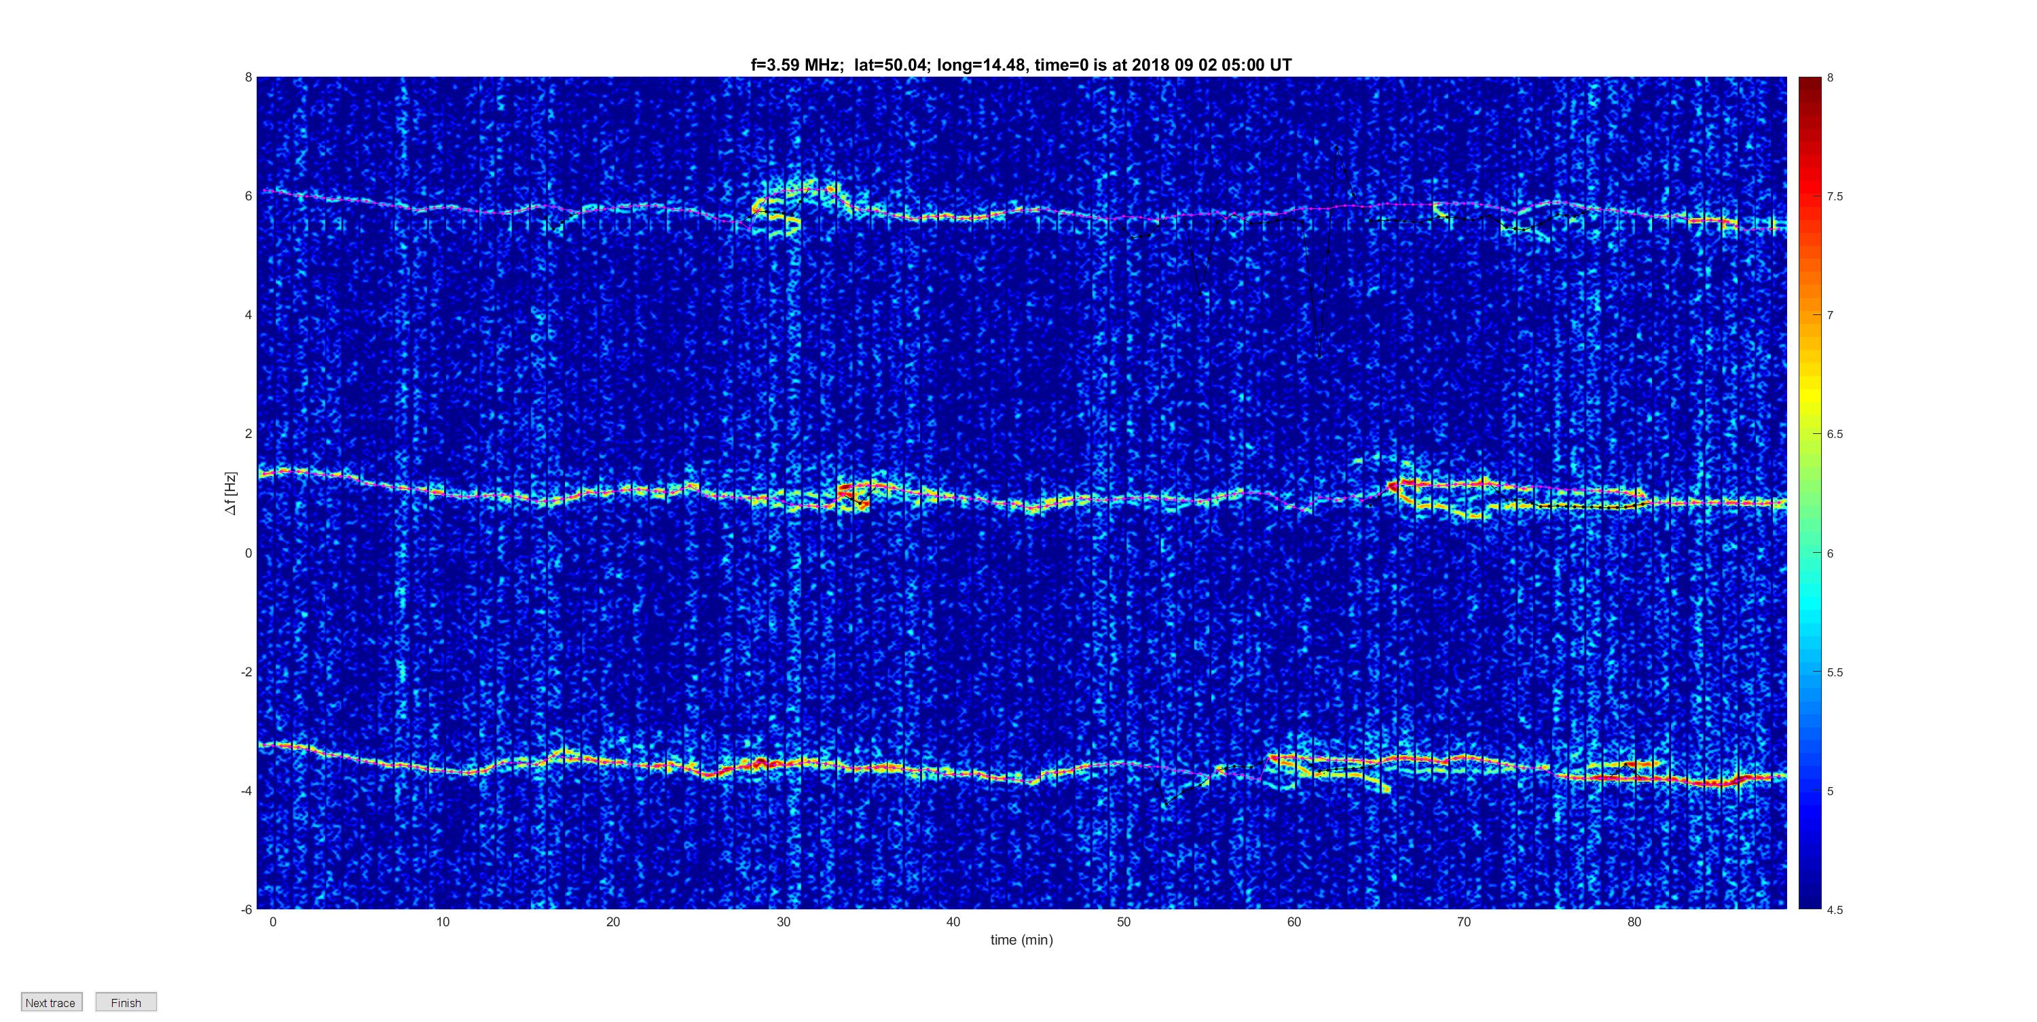Click the Finish button
Image resolution: width=2037 pixels, height=1022 pixels.
[126, 1002]
